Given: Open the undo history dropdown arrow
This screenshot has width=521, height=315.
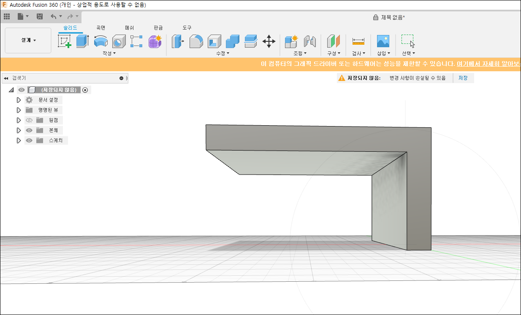Looking at the screenshot, I should pyautogui.click(x=61, y=17).
